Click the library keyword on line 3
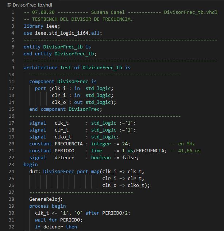The width and height of the screenshot is (224, 231). tap(34, 26)
